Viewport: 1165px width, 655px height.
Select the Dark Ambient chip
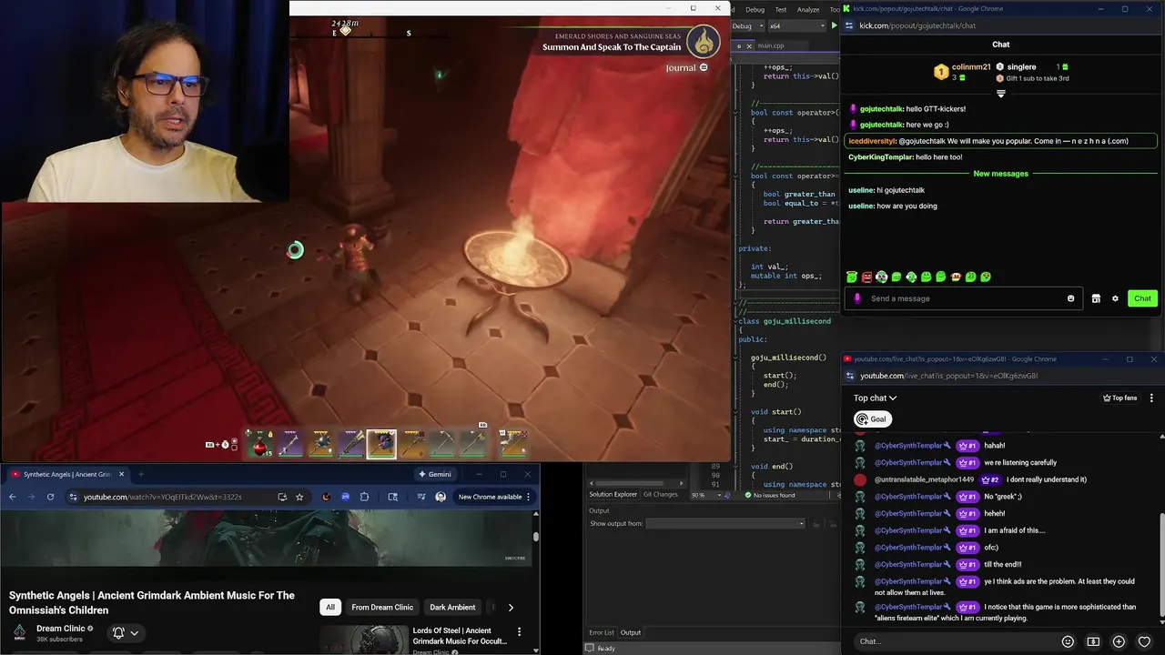452,607
